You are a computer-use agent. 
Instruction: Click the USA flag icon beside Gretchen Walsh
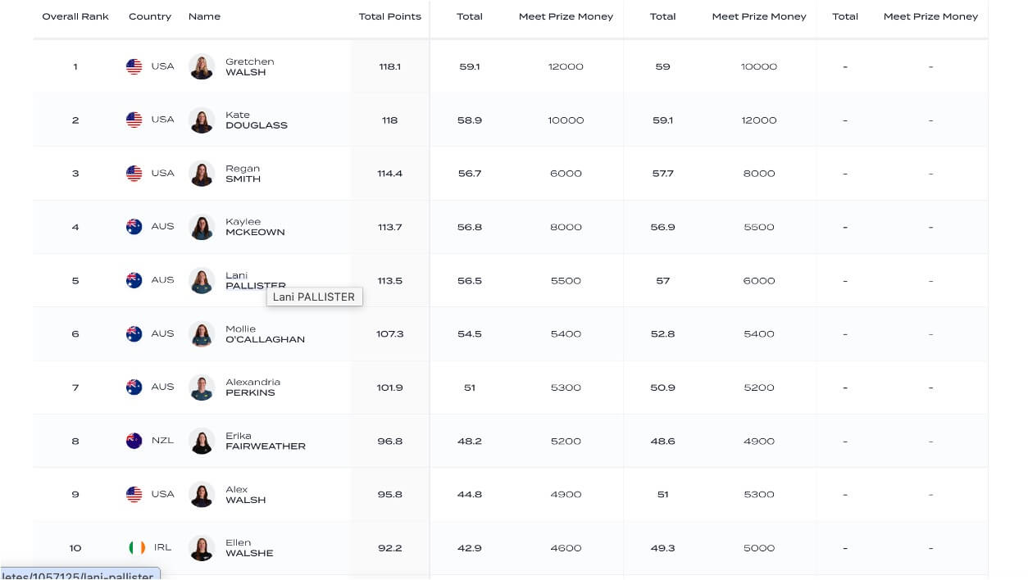pos(134,66)
